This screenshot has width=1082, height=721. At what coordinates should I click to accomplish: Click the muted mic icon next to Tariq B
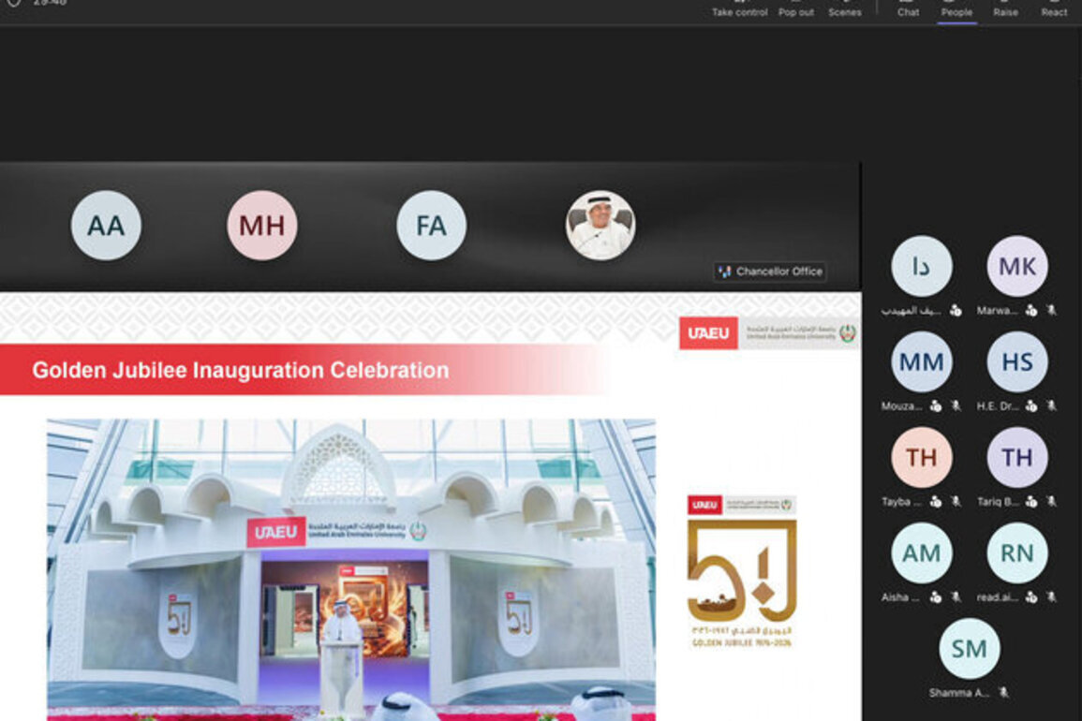1051,502
